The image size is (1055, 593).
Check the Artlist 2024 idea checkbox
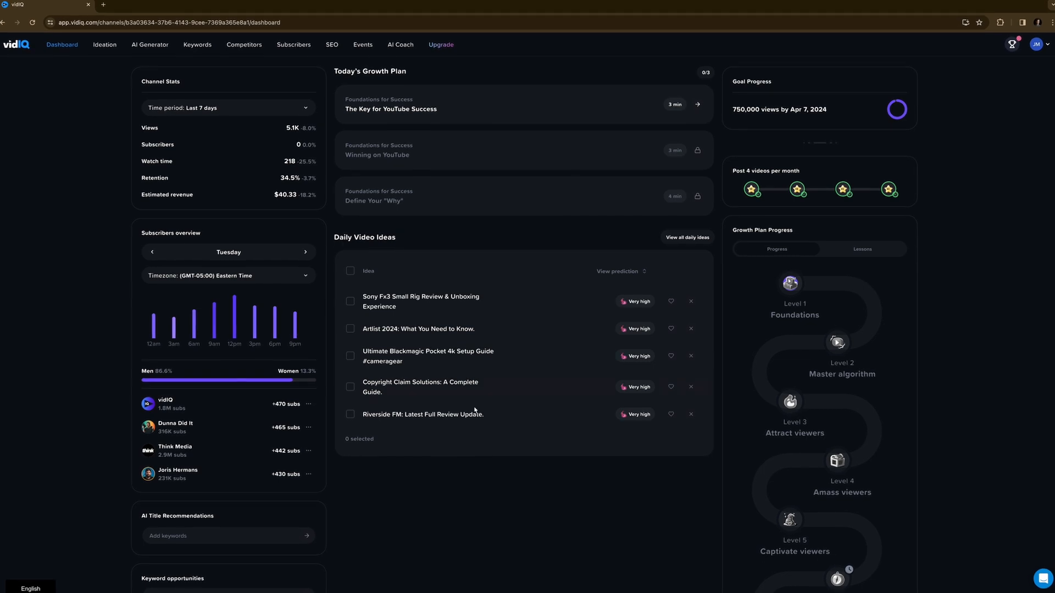click(x=350, y=329)
